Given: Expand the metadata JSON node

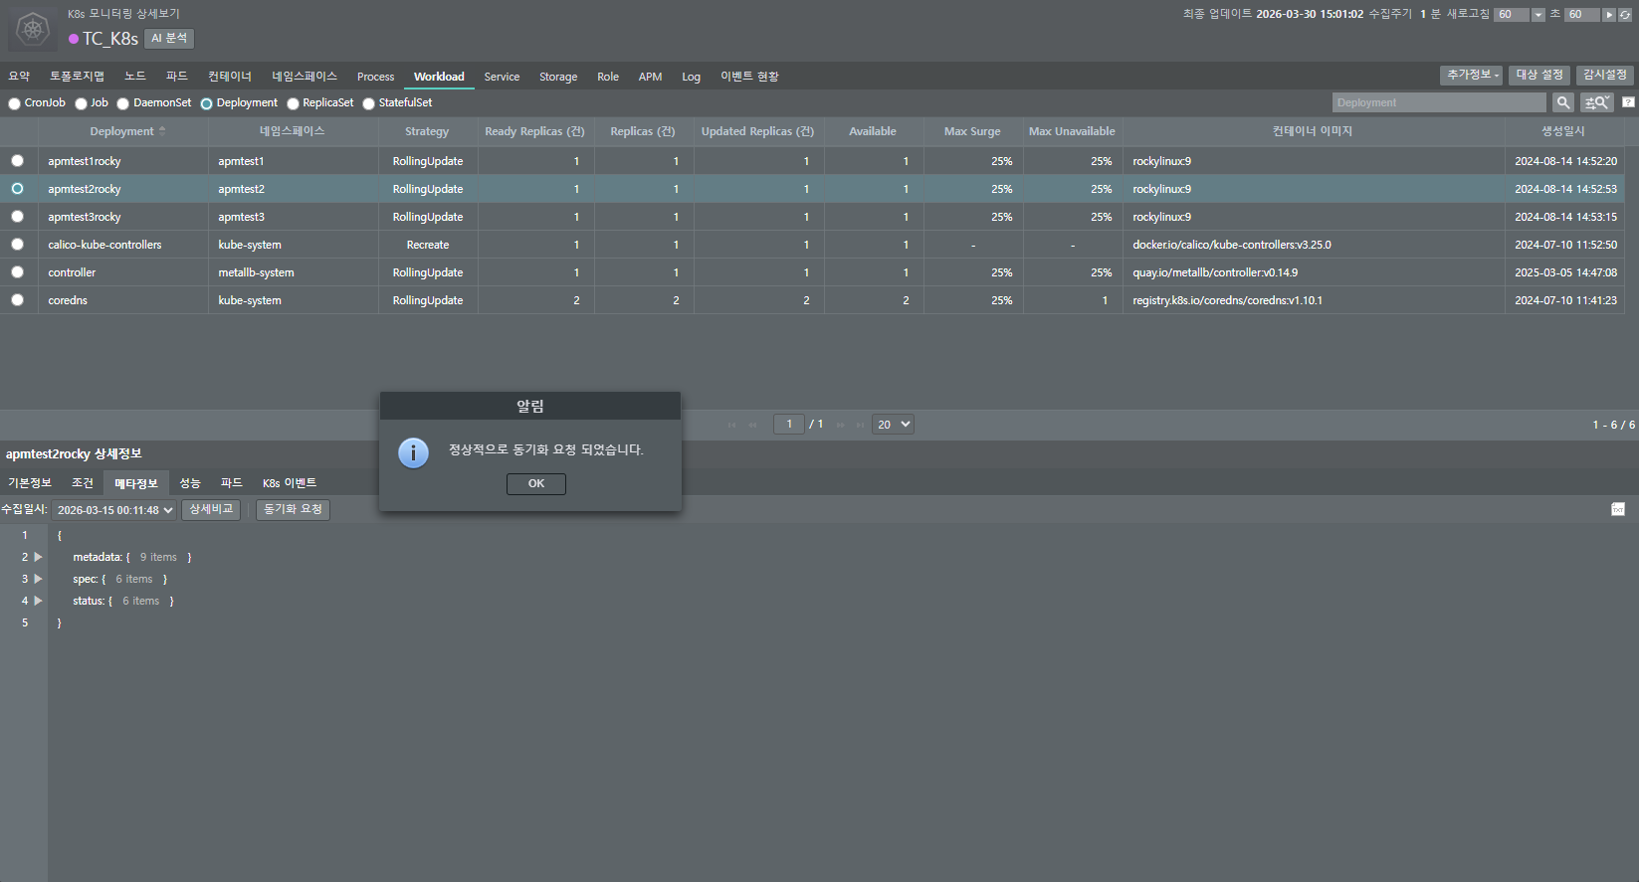Looking at the screenshot, I should click(x=39, y=557).
